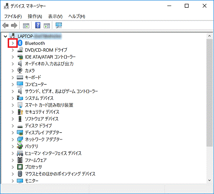Click the システム デバイス icon

click(20, 98)
